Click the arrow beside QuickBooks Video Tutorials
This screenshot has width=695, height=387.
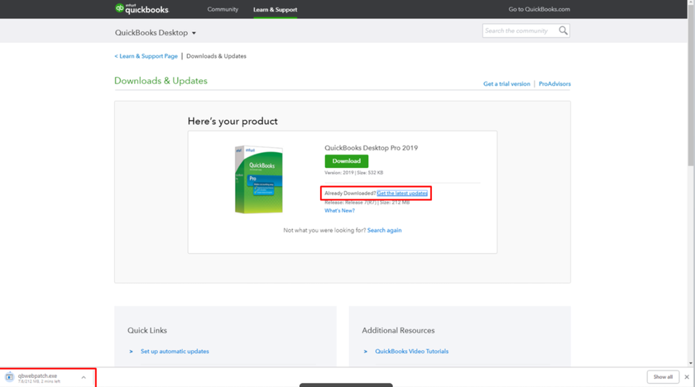click(x=365, y=352)
